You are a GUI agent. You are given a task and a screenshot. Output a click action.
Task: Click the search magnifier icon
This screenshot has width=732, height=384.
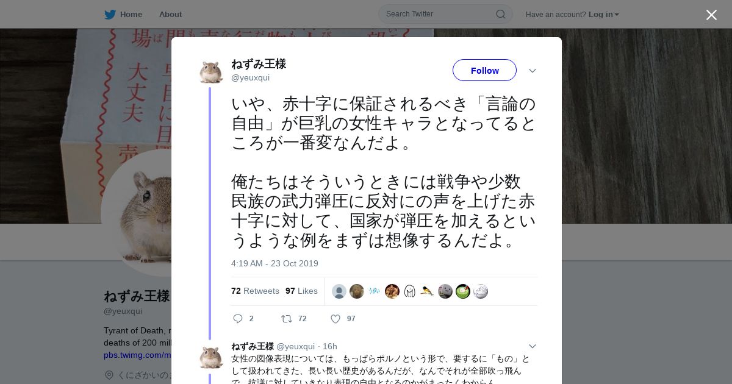tap(500, 14)
